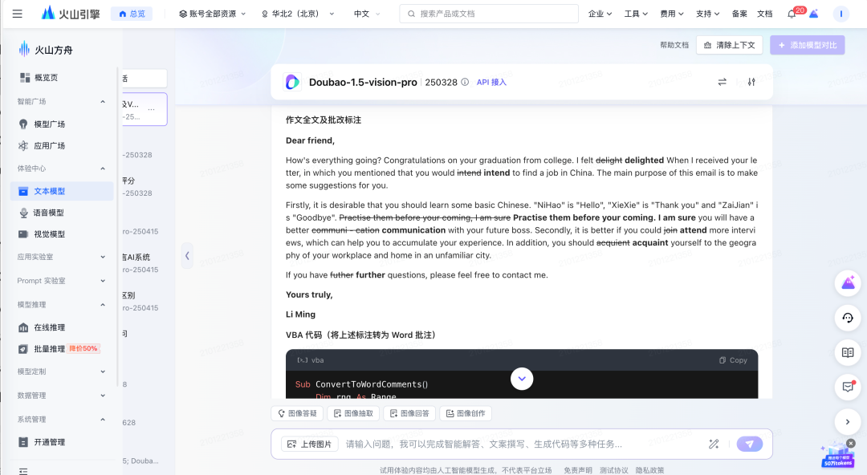
Task: Click the 清除上下文 button
Action: pyautogui.click(x=729, y=46)
